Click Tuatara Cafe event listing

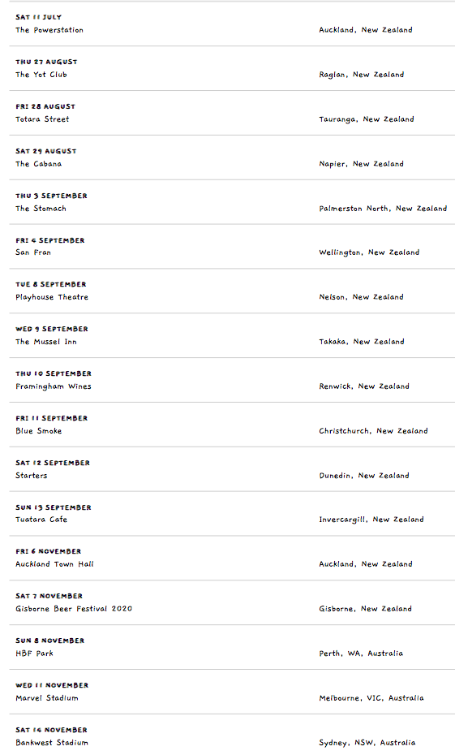[41, 520]
